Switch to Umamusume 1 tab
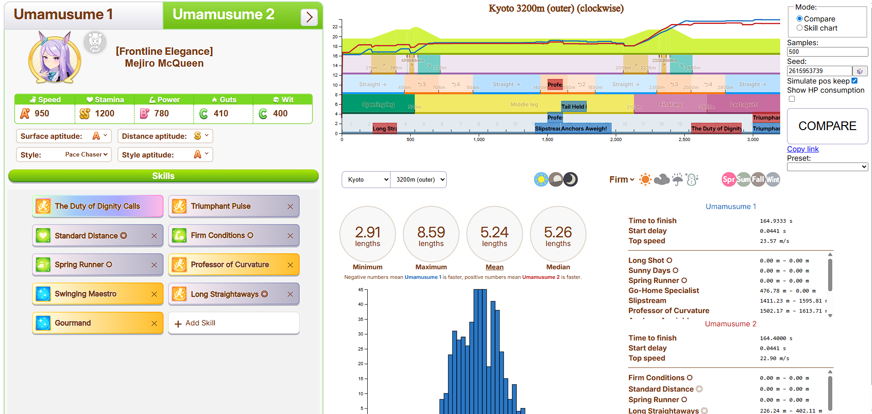The width and height of the screenshot is (872, 414). 84,15
